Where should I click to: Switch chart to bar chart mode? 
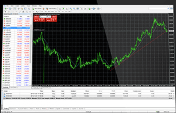point(60,9)
